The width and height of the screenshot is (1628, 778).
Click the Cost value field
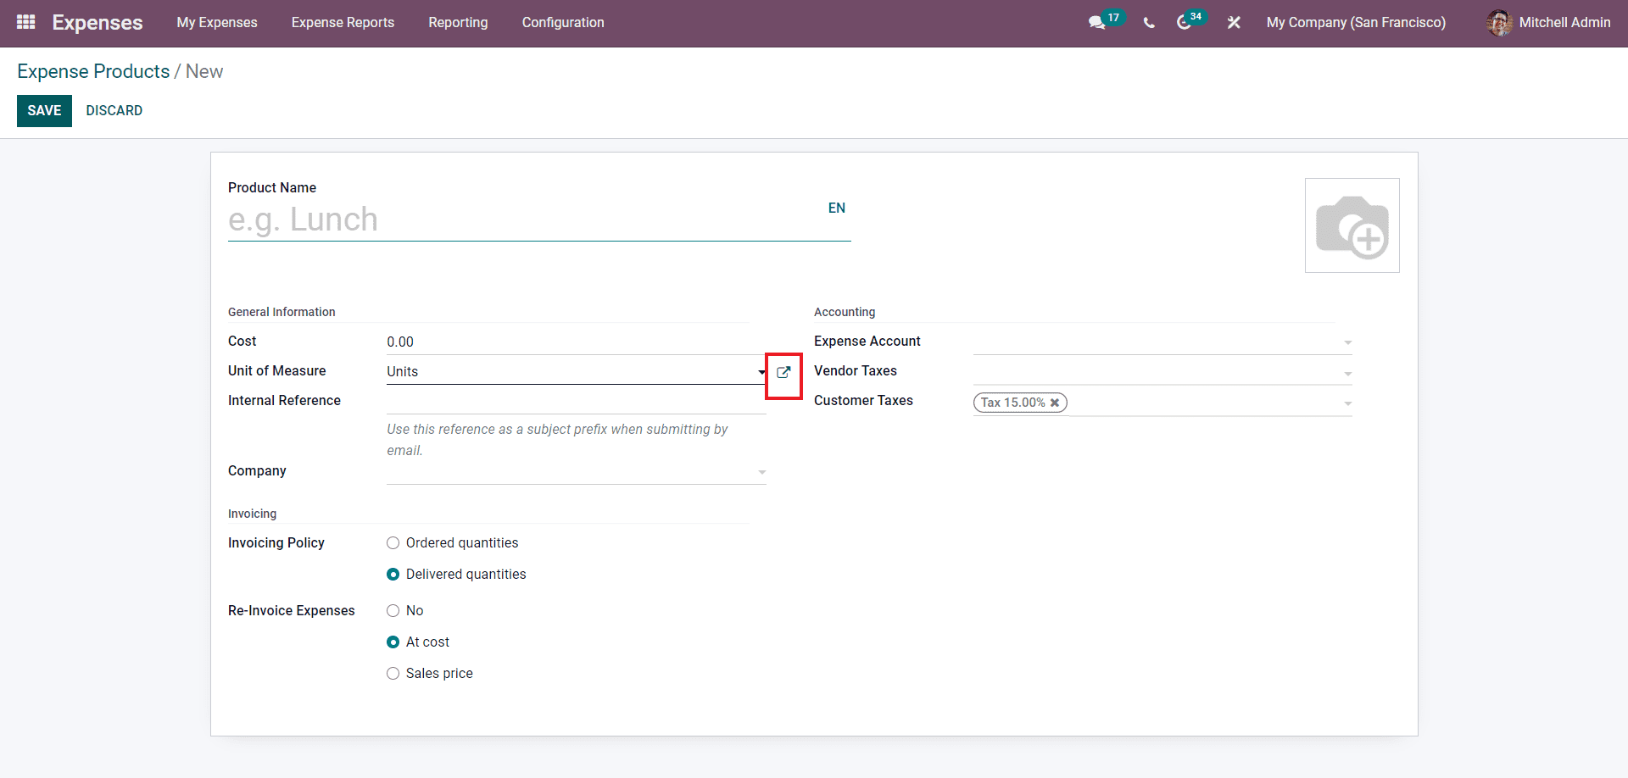[577, 342]
